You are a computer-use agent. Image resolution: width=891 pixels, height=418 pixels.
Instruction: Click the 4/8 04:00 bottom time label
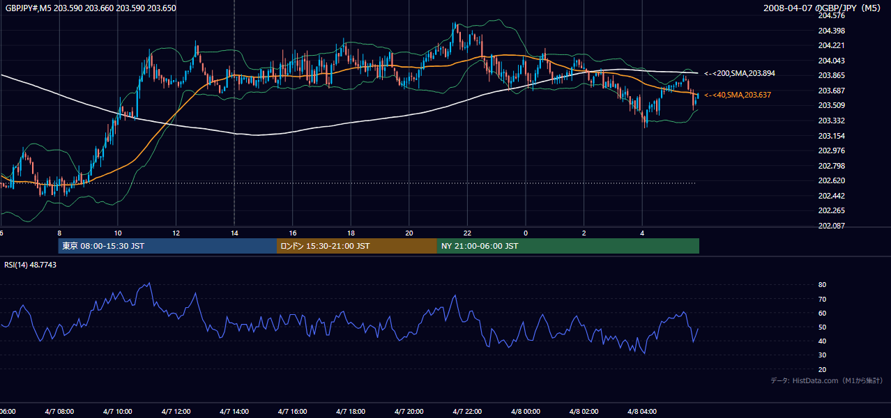click(643, 412)
